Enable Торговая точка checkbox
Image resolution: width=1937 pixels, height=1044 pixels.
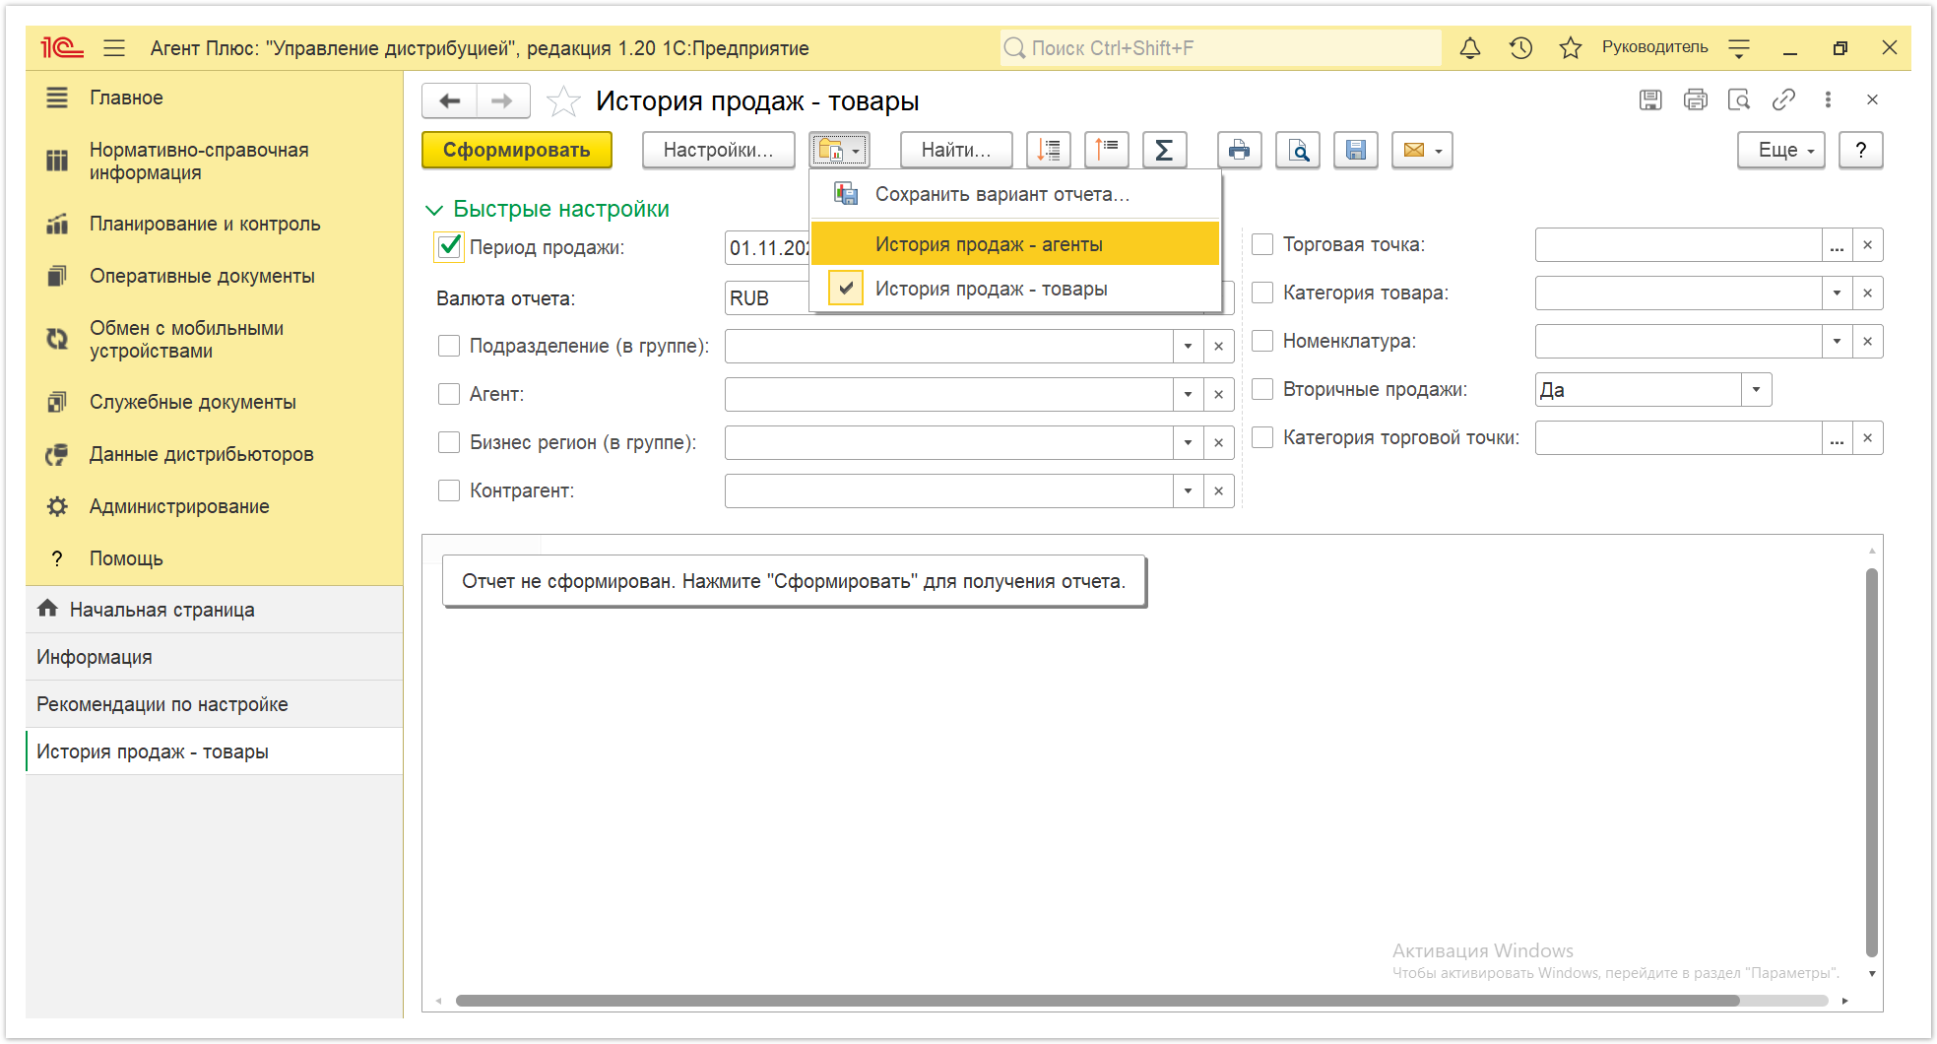(x=1262, y=244)
